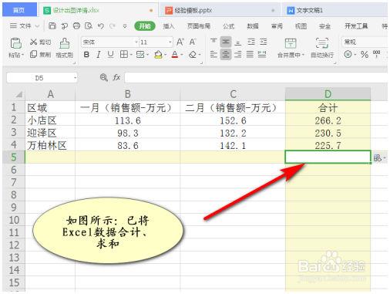Image resolution: width=390 pixels, height=294 pixels.
Task: Open the File menu button
Action: [x=25, y=25]
